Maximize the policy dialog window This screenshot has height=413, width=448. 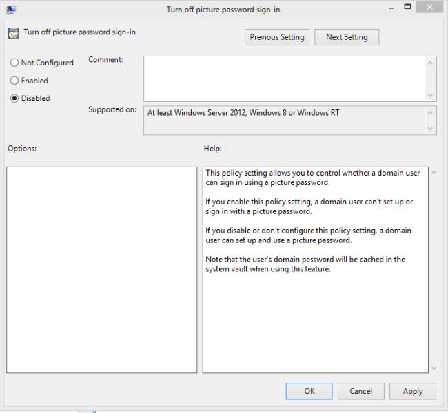[407, 7]
